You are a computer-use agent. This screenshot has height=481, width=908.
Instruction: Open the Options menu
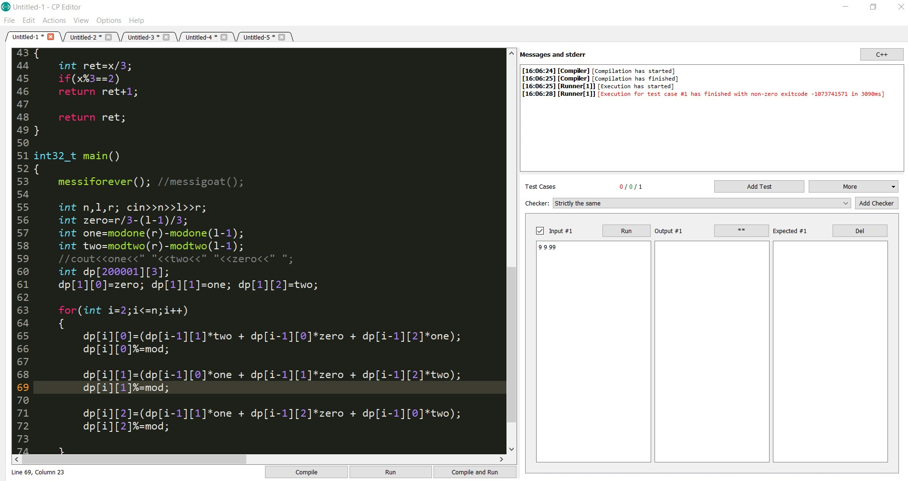click(x=108, y=20)
